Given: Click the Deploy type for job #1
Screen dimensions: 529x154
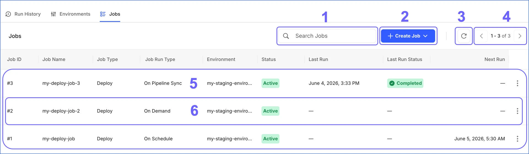Looking at the screenshot, I should 105,139.
